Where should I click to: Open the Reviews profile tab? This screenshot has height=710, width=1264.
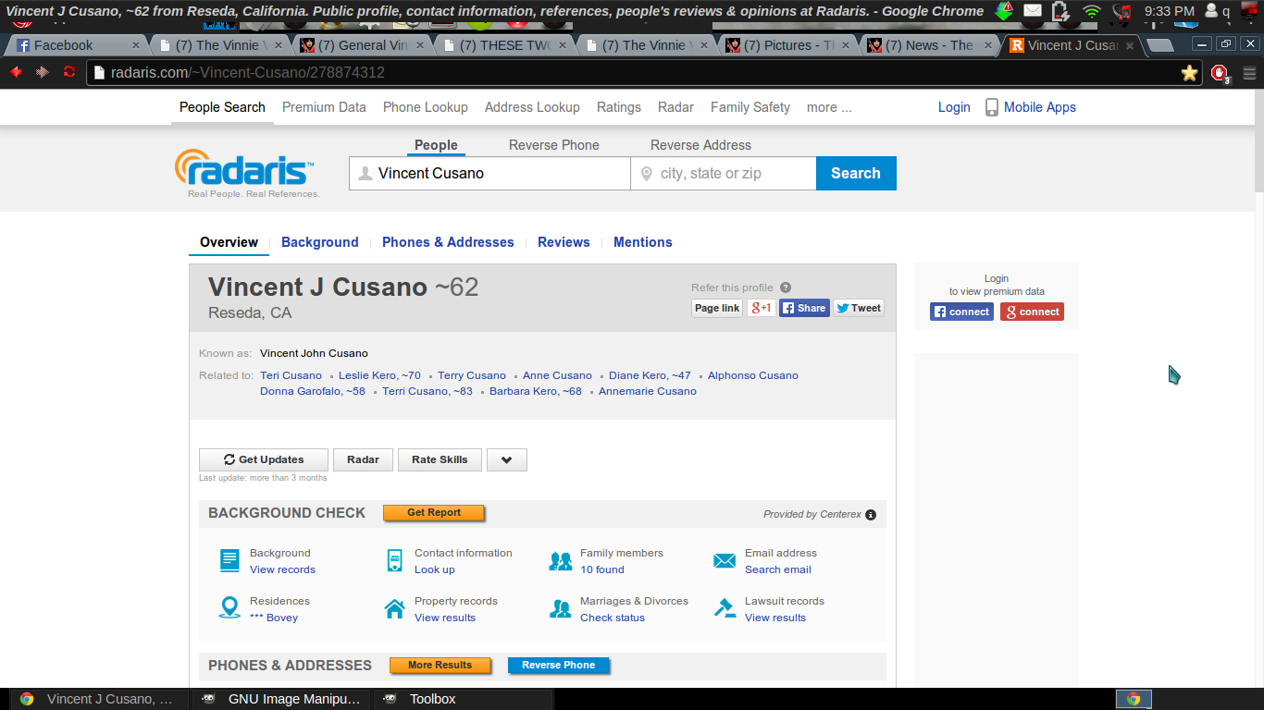click(x=564, y=242)
